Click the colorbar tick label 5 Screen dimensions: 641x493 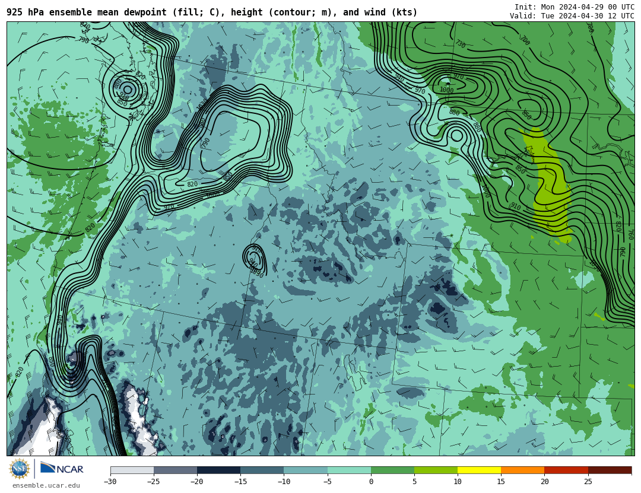414,482
